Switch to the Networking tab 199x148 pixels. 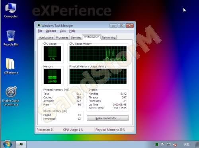point(109,38)
